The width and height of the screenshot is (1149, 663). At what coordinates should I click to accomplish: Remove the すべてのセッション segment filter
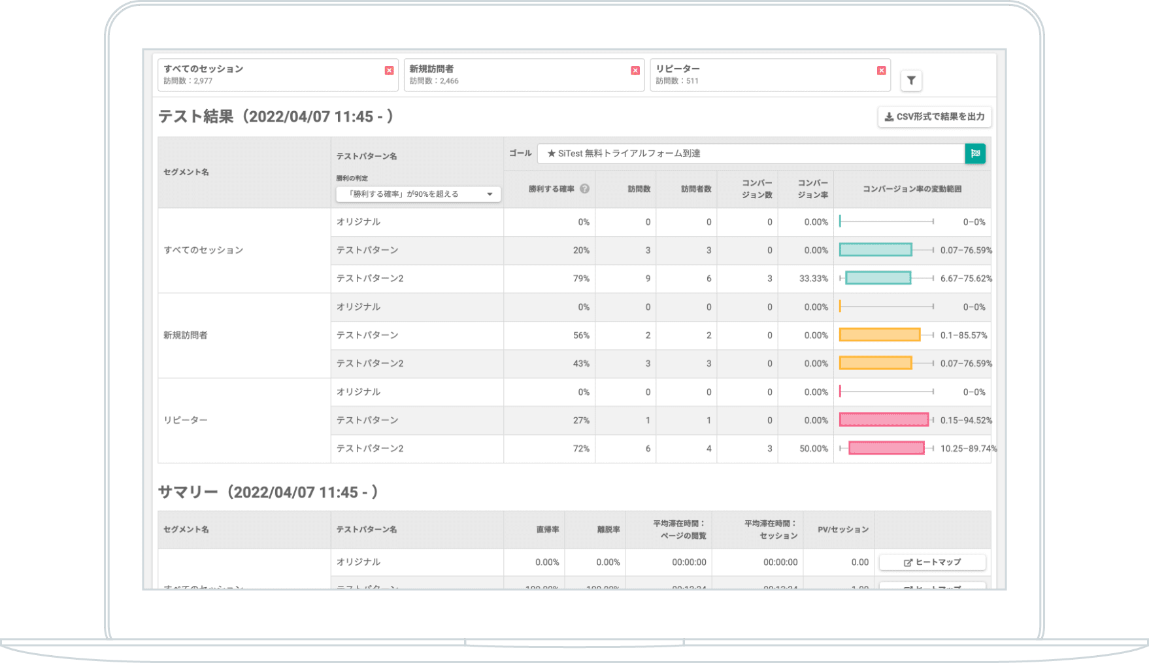click(x=389, y=70)
